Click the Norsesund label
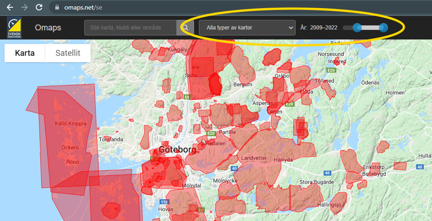This screenshot has height=221, width=432. (x=331, y=54)
